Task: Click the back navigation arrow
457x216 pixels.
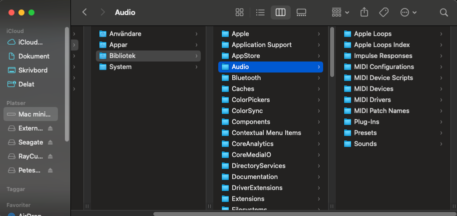Action: click(84, 12)
